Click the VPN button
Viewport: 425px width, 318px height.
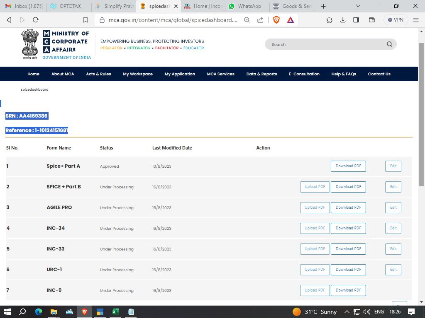point(396,20)
